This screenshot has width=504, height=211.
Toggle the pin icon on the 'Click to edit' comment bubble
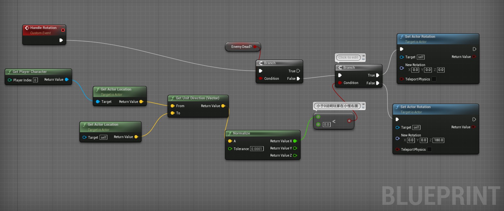pos(364,56)
